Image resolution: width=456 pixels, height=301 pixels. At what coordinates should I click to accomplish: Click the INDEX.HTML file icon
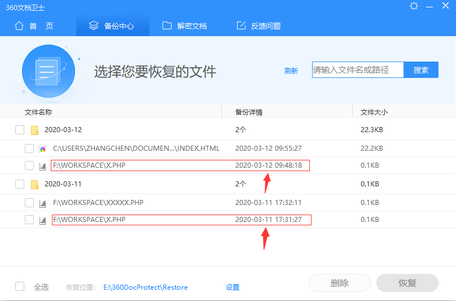tap(43, 149)
